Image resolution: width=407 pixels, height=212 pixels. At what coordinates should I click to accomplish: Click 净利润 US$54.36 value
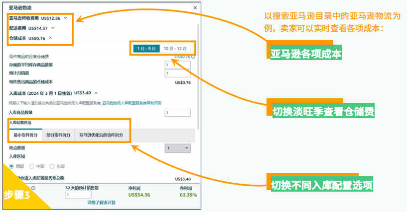[139, 195]
